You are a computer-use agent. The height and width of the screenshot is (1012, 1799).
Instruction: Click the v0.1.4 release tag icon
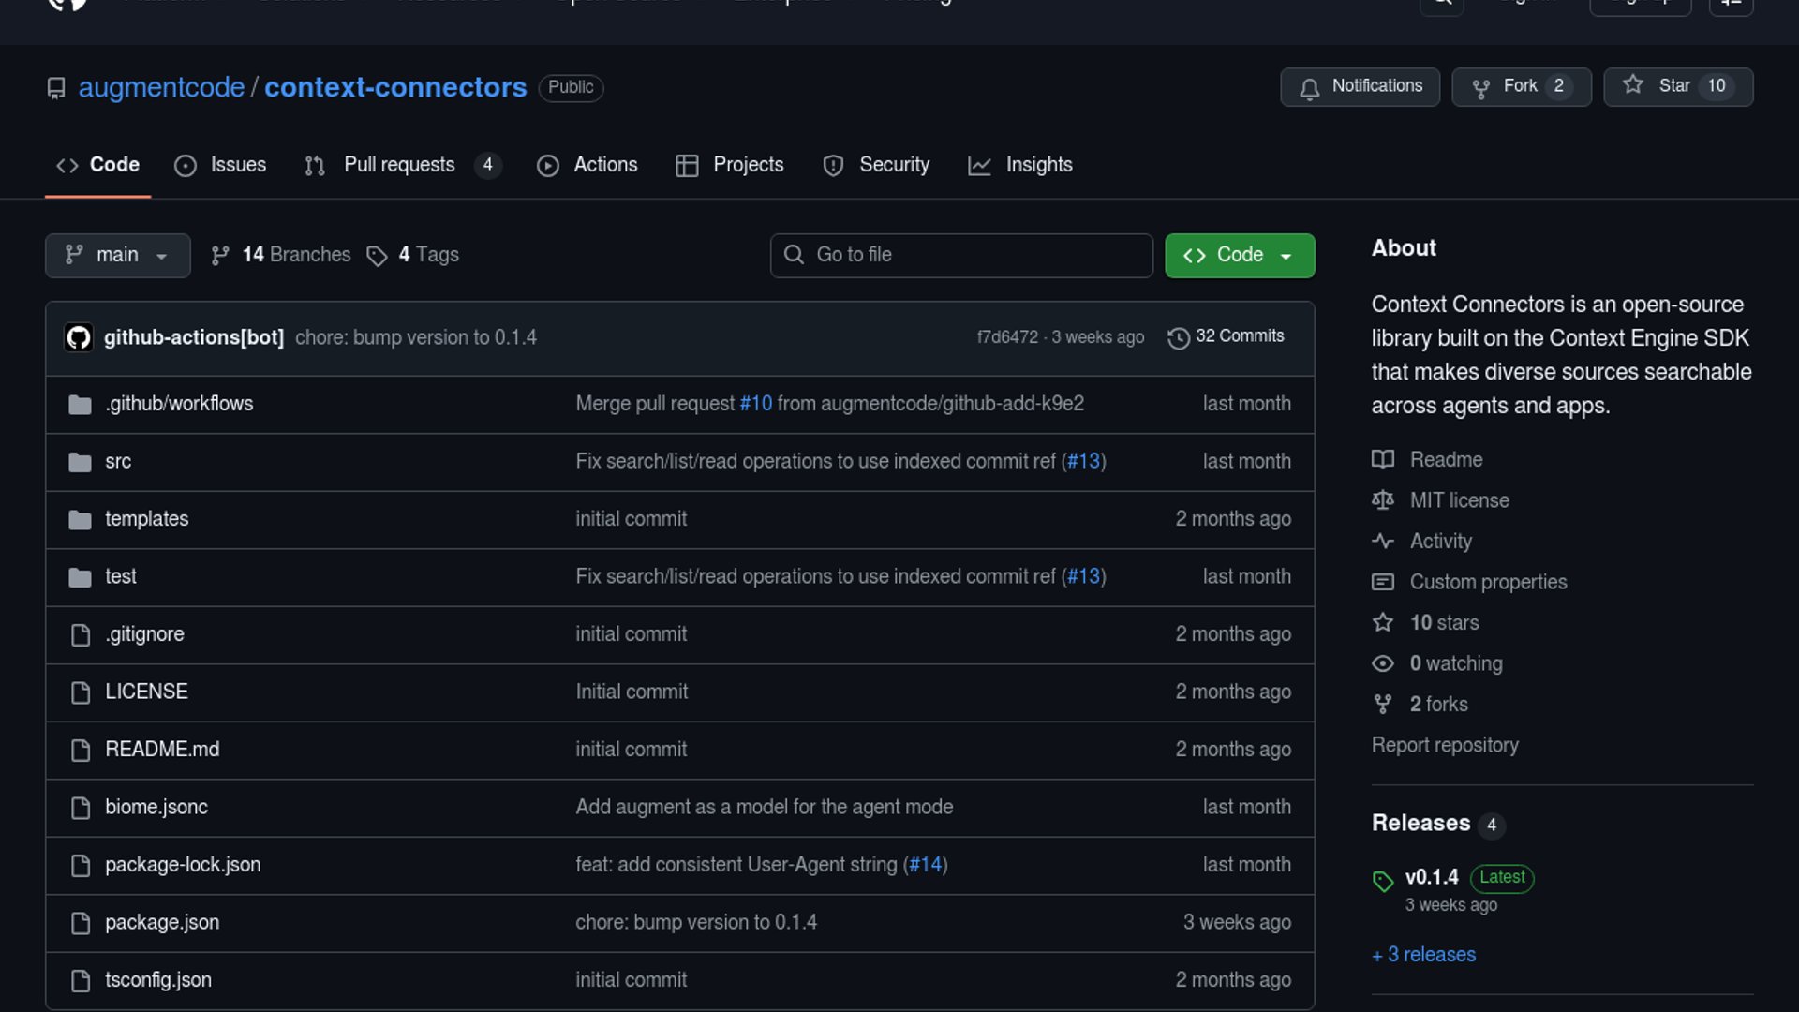pyautogui.click(x=1382, y=881)
